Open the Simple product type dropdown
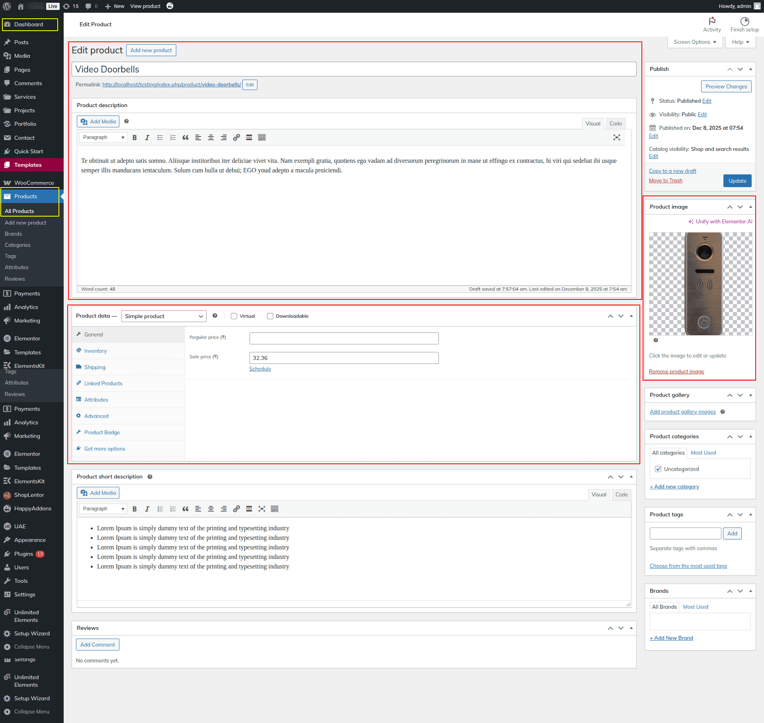 (164, 316)
